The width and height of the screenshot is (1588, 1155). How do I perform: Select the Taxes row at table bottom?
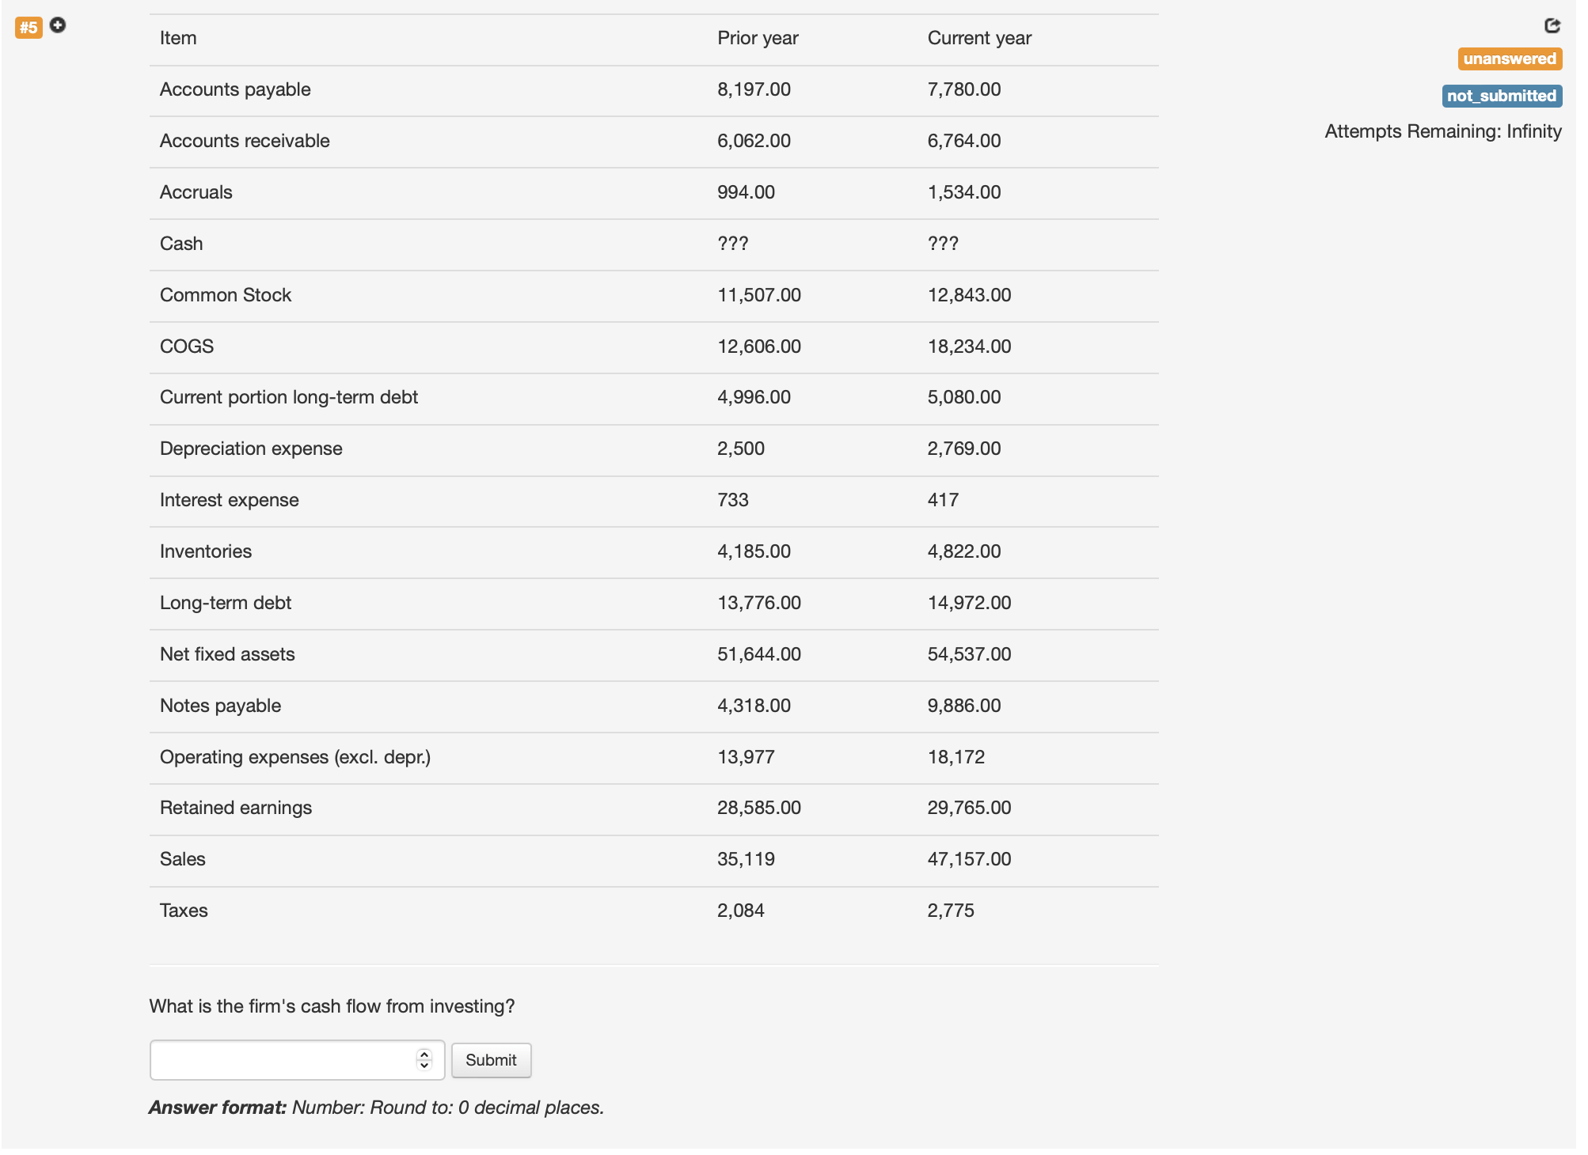coord(554,910)
